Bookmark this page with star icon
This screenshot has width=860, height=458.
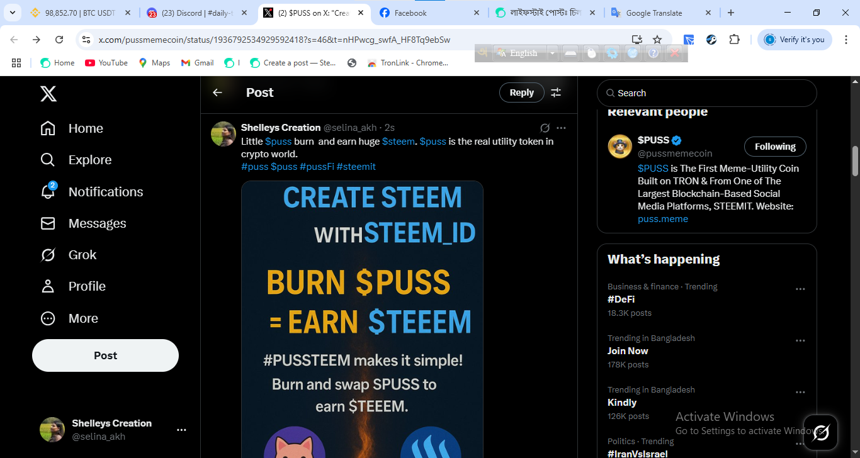pyautogui.click(x=657, y=40)
